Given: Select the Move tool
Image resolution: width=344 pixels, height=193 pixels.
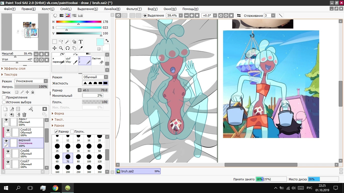Looking at the screenshot, I should pos(54,48).
